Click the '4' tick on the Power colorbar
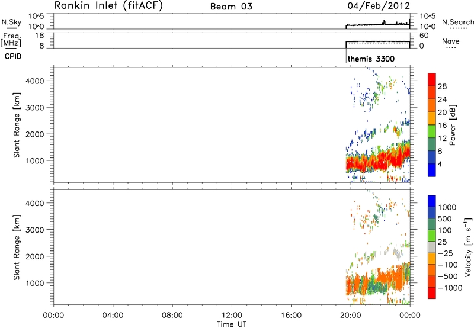Image resolution: width=474 pixels, height=328 pixels. coord(440,164)
